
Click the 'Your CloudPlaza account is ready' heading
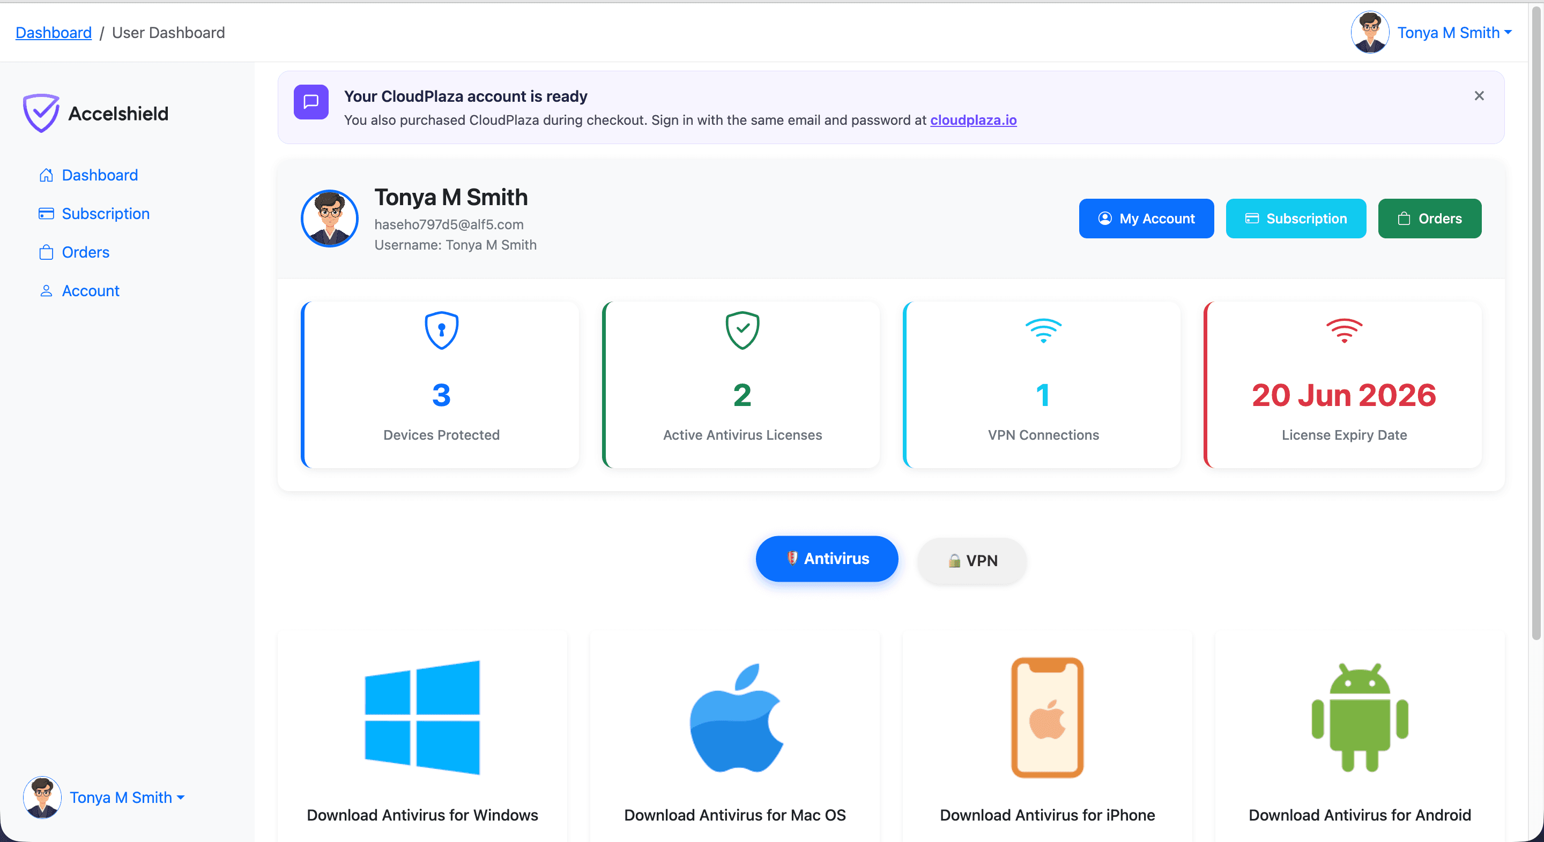[x=466, y=96]
